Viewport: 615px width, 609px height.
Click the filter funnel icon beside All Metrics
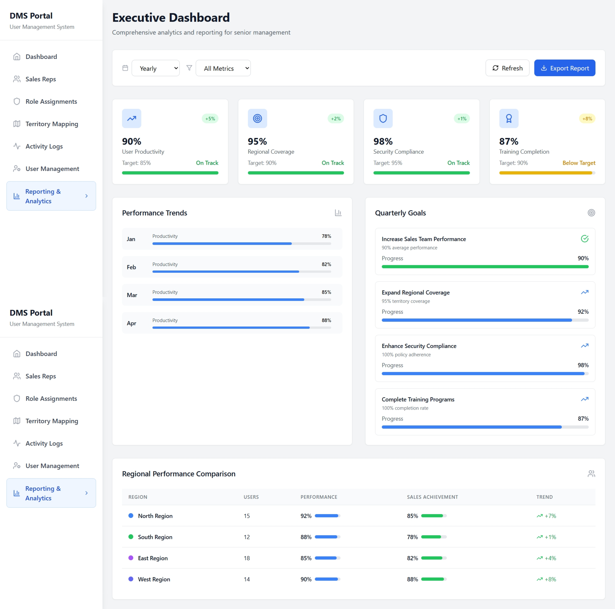pyautogui.click(x=189, y=68)
